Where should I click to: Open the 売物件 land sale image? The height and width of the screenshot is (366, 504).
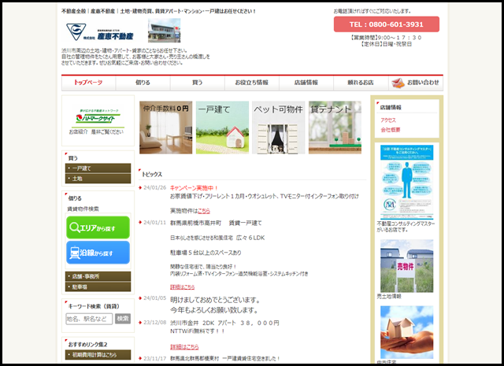pos(406,266)
